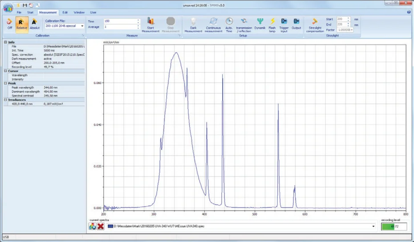Open the current spectra file dropdown
The height and width of the screenshot is (242, 414).
(373, 226)
